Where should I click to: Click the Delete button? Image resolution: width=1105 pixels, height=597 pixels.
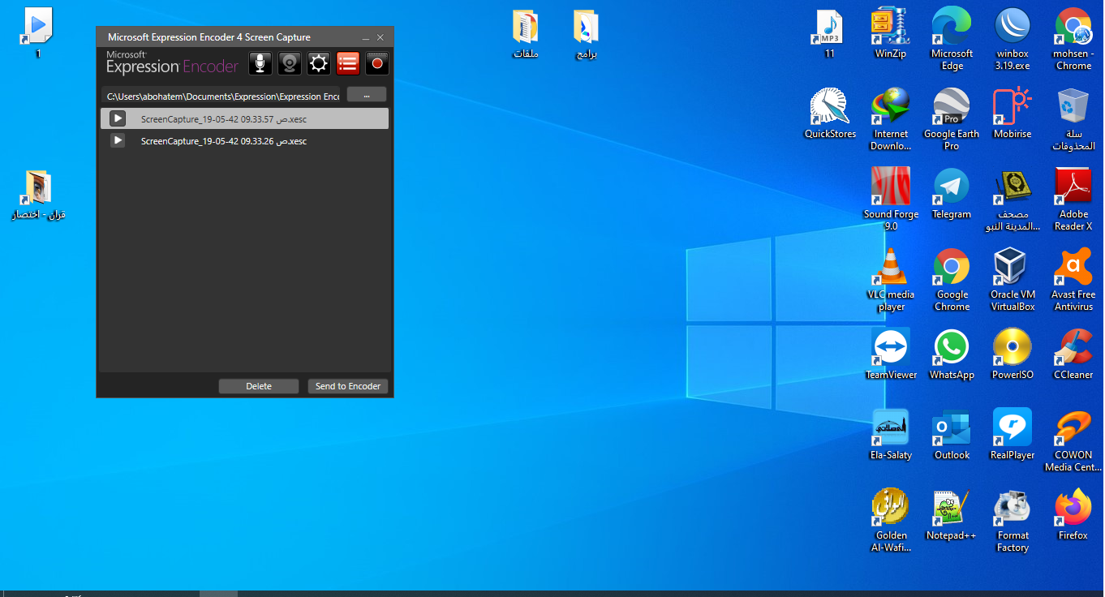[x=259, y=386]
